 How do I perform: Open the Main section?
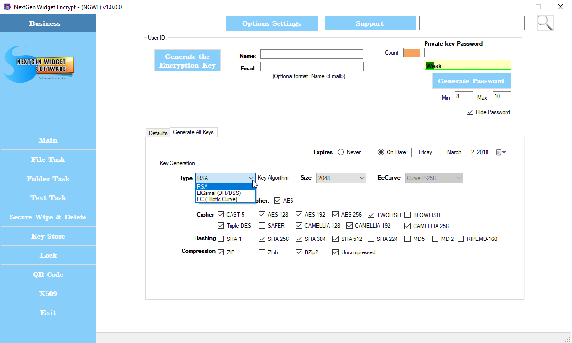click(48, 140)
